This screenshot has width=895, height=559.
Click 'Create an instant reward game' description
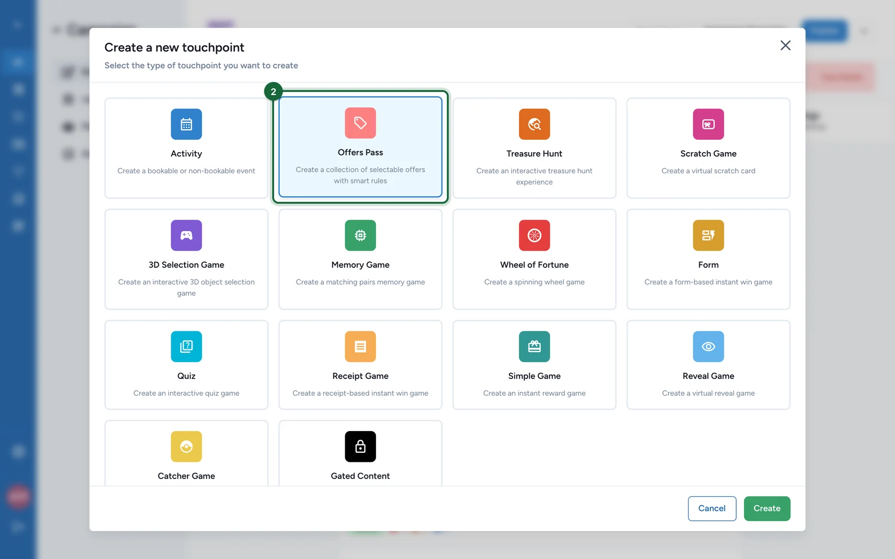click(534, 394)
